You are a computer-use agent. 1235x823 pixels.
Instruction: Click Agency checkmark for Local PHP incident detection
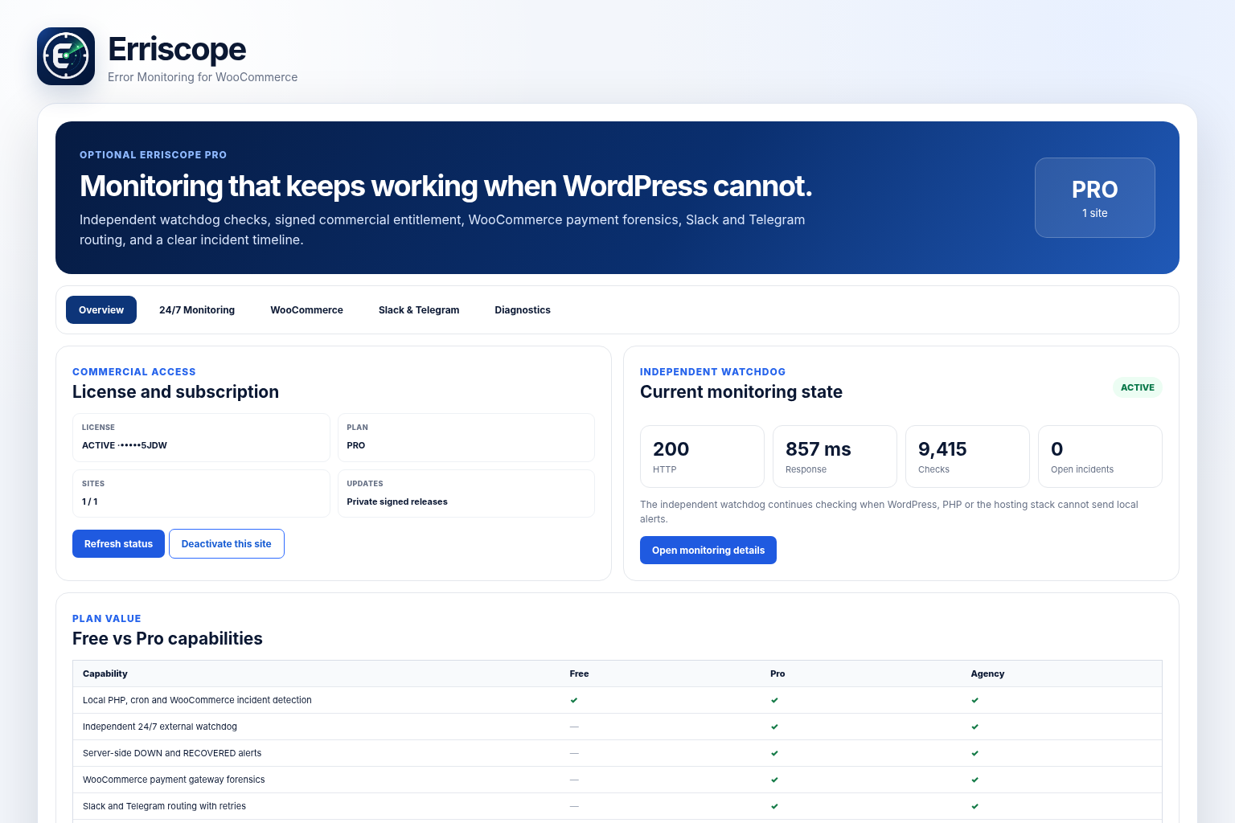point(974,700)
